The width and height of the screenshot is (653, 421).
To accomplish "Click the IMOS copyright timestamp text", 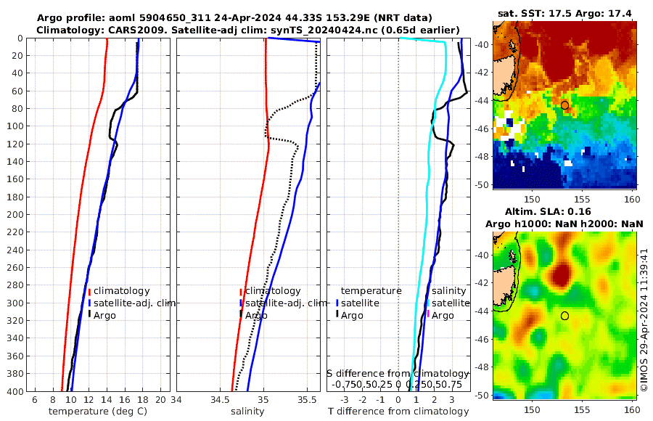I will point(644,320).
